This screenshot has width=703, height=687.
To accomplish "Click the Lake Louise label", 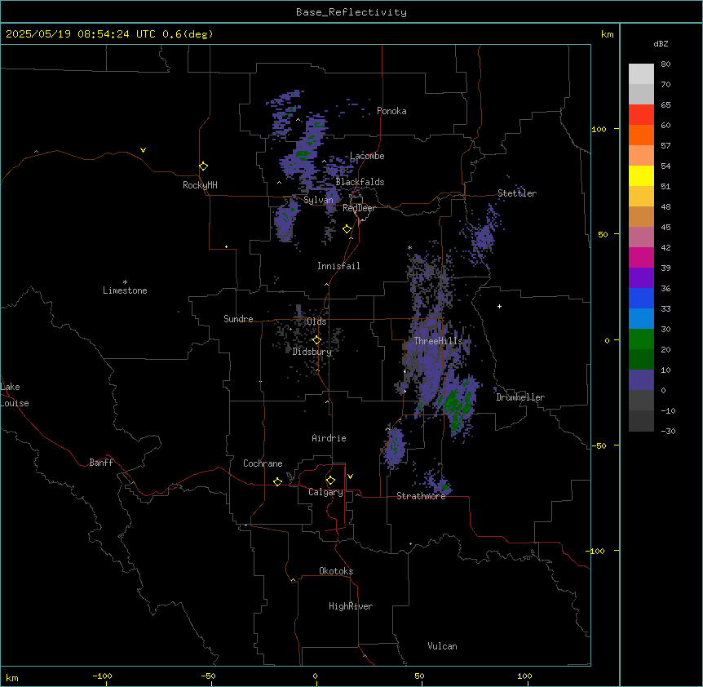I will pyautogui.click(x=15, y=395).
